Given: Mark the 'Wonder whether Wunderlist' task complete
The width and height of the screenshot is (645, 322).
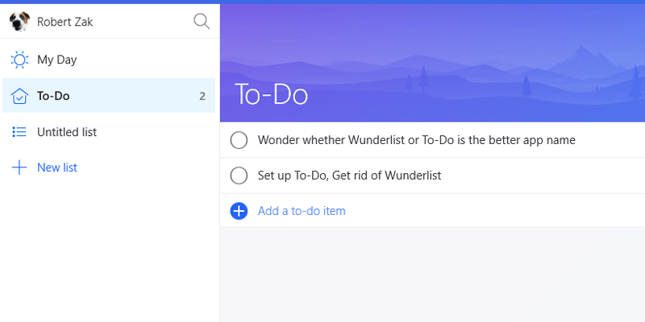Looking at the screenshot, I should tap(239, 140).
